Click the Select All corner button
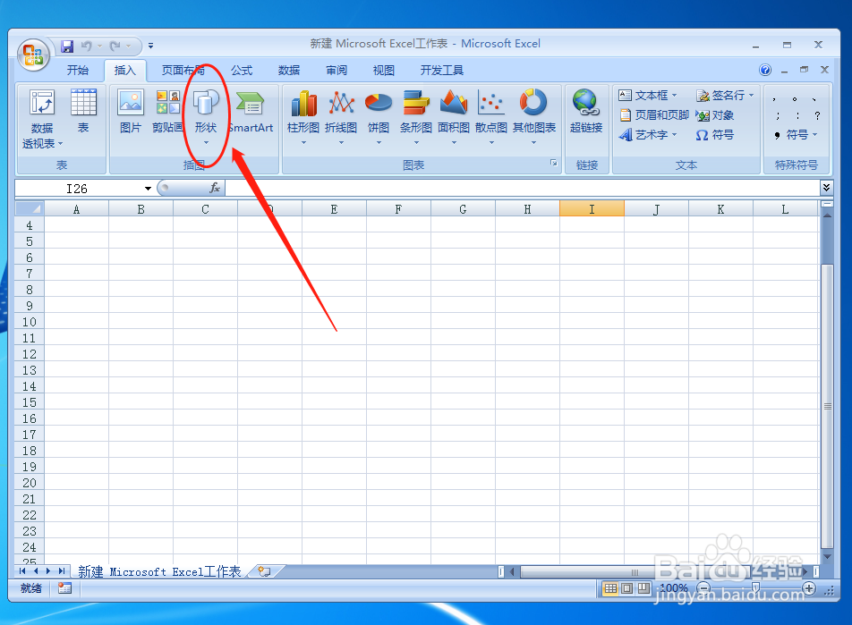 pyautogui.click(x=30, y=208)
